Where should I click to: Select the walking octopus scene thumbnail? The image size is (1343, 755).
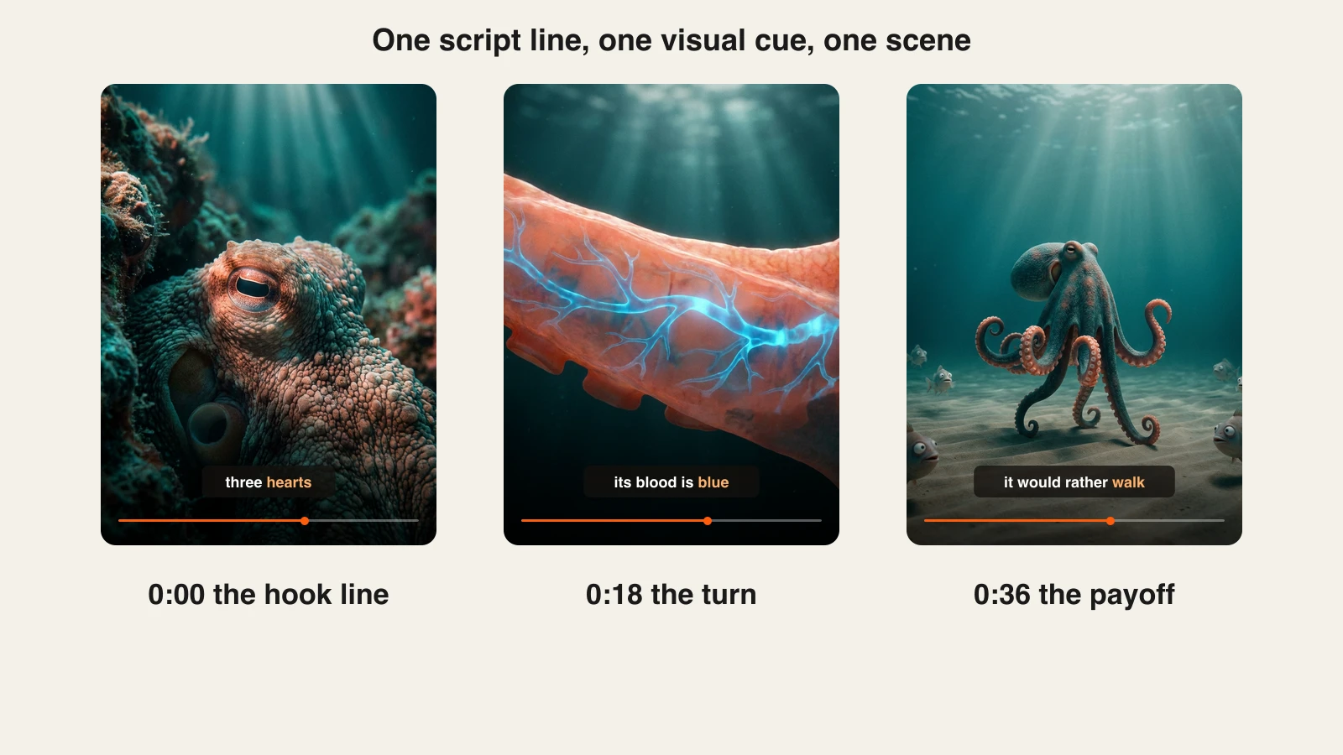tap(1074, 315)
